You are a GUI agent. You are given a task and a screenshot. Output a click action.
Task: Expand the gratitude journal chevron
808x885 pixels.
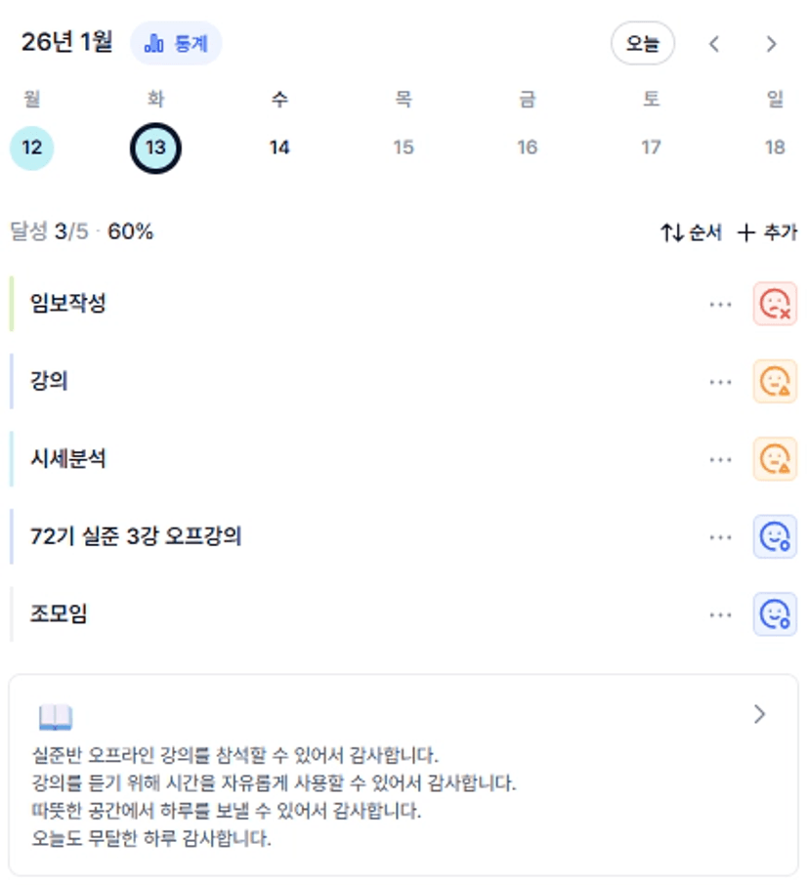coord(760,715)
